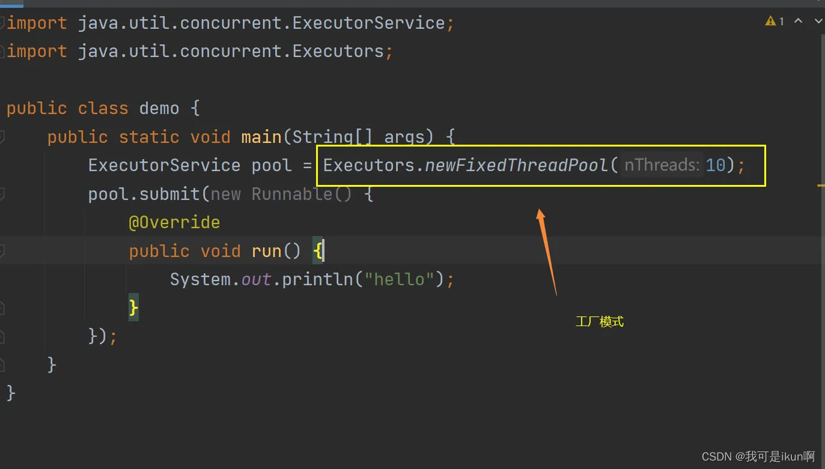Collapse the import statements using gutter fold marker
The height and width of the screenshot is (469, 825).
pyautogui.click(x=2, y=23)
